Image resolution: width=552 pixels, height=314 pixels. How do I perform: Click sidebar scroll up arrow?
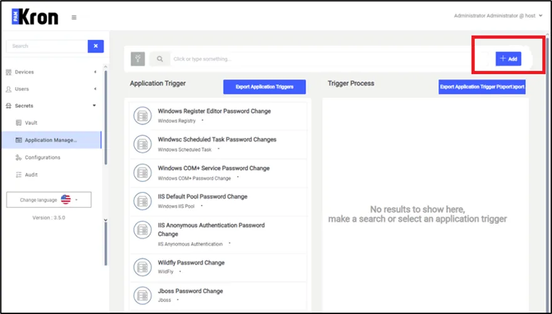pos(106,66)
